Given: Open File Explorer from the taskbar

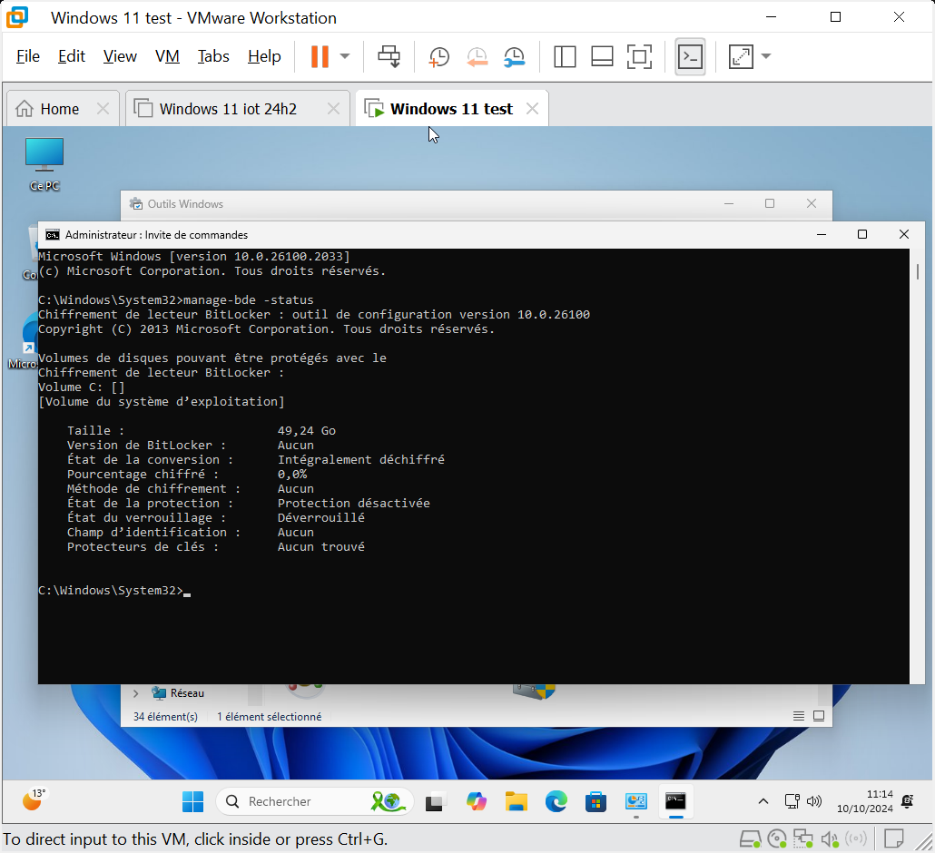Looking at the screenshot, I should coord(516,802).
